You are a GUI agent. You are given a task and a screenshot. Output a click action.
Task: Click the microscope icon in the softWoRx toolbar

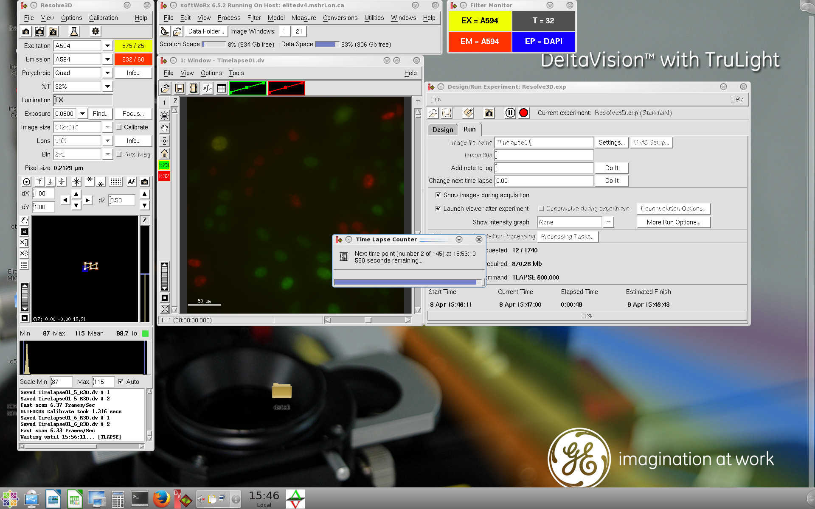165,31
